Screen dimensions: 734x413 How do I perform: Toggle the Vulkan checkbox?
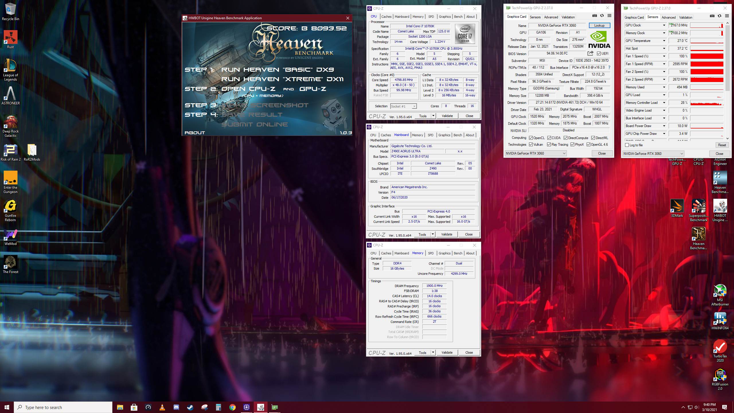coord(531,145)
